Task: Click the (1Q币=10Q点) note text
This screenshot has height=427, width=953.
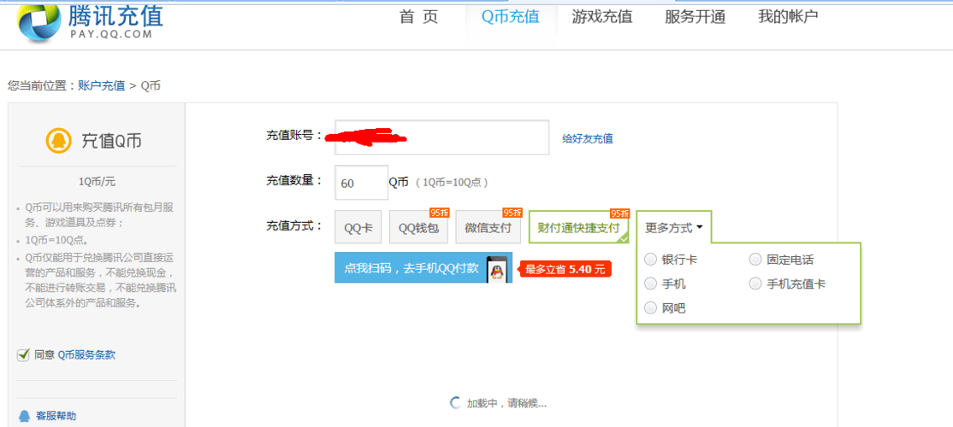Action: (x=452, y=183)
